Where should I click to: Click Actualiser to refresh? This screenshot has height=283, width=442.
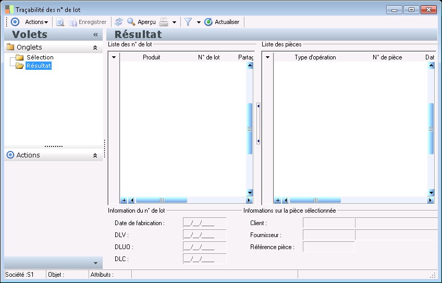[x=222, y=22]
